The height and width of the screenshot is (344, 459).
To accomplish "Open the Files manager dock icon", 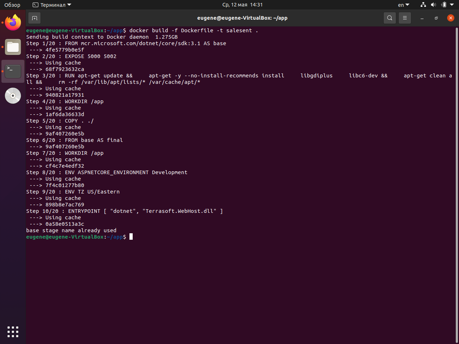I will point(13,47).
